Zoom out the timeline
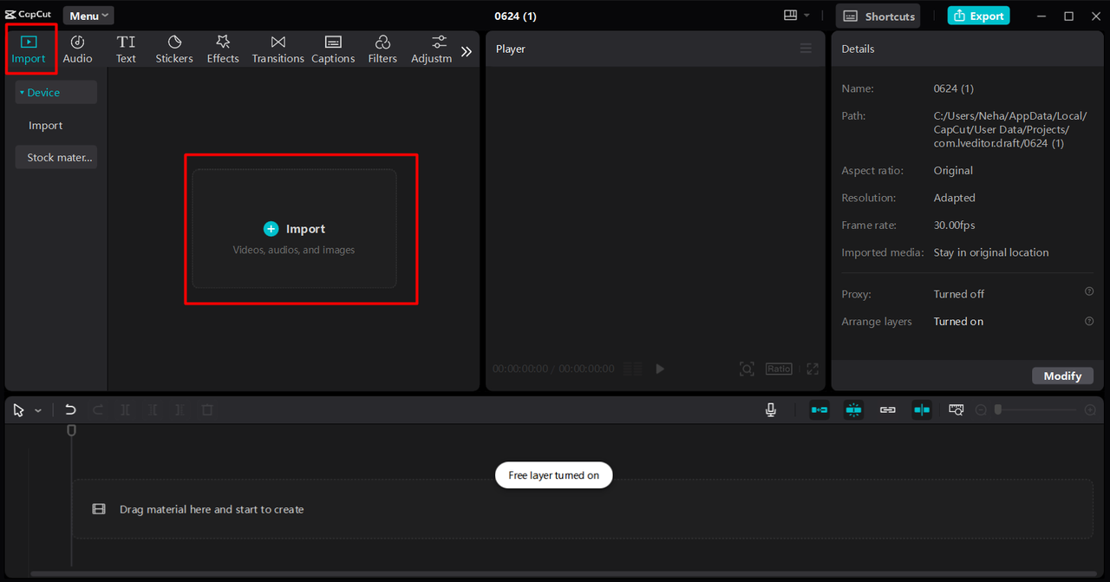Screen dimensions: 1110x582 (981, 410)
